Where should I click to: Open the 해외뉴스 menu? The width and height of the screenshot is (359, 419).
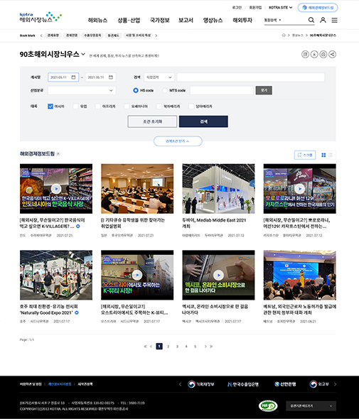coord(97,21)
